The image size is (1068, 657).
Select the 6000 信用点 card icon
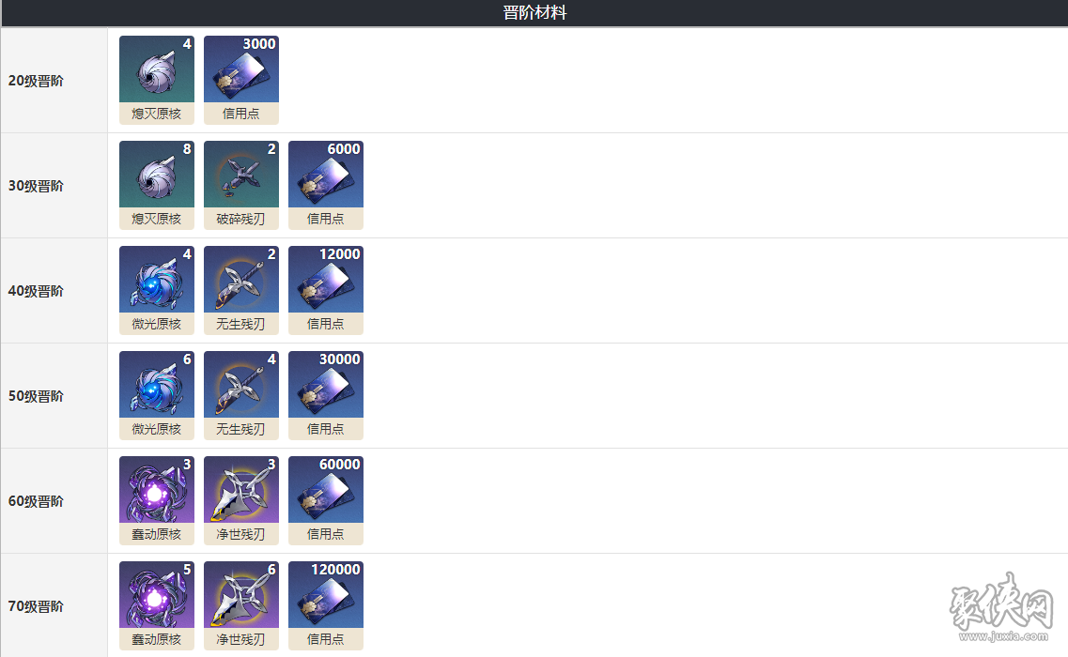[326, 185]
